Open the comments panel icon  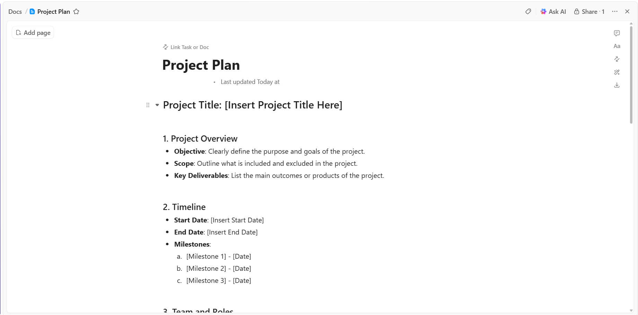pos(617,33)
